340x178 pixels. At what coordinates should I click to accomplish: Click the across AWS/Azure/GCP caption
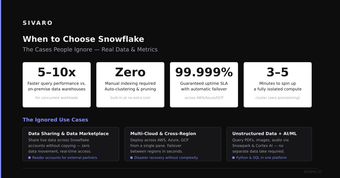tap(204, 98)
